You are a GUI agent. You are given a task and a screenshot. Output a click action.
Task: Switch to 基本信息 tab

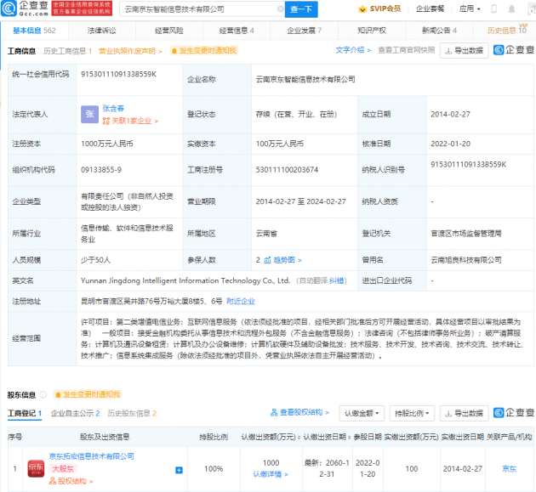tap(34, 31)
